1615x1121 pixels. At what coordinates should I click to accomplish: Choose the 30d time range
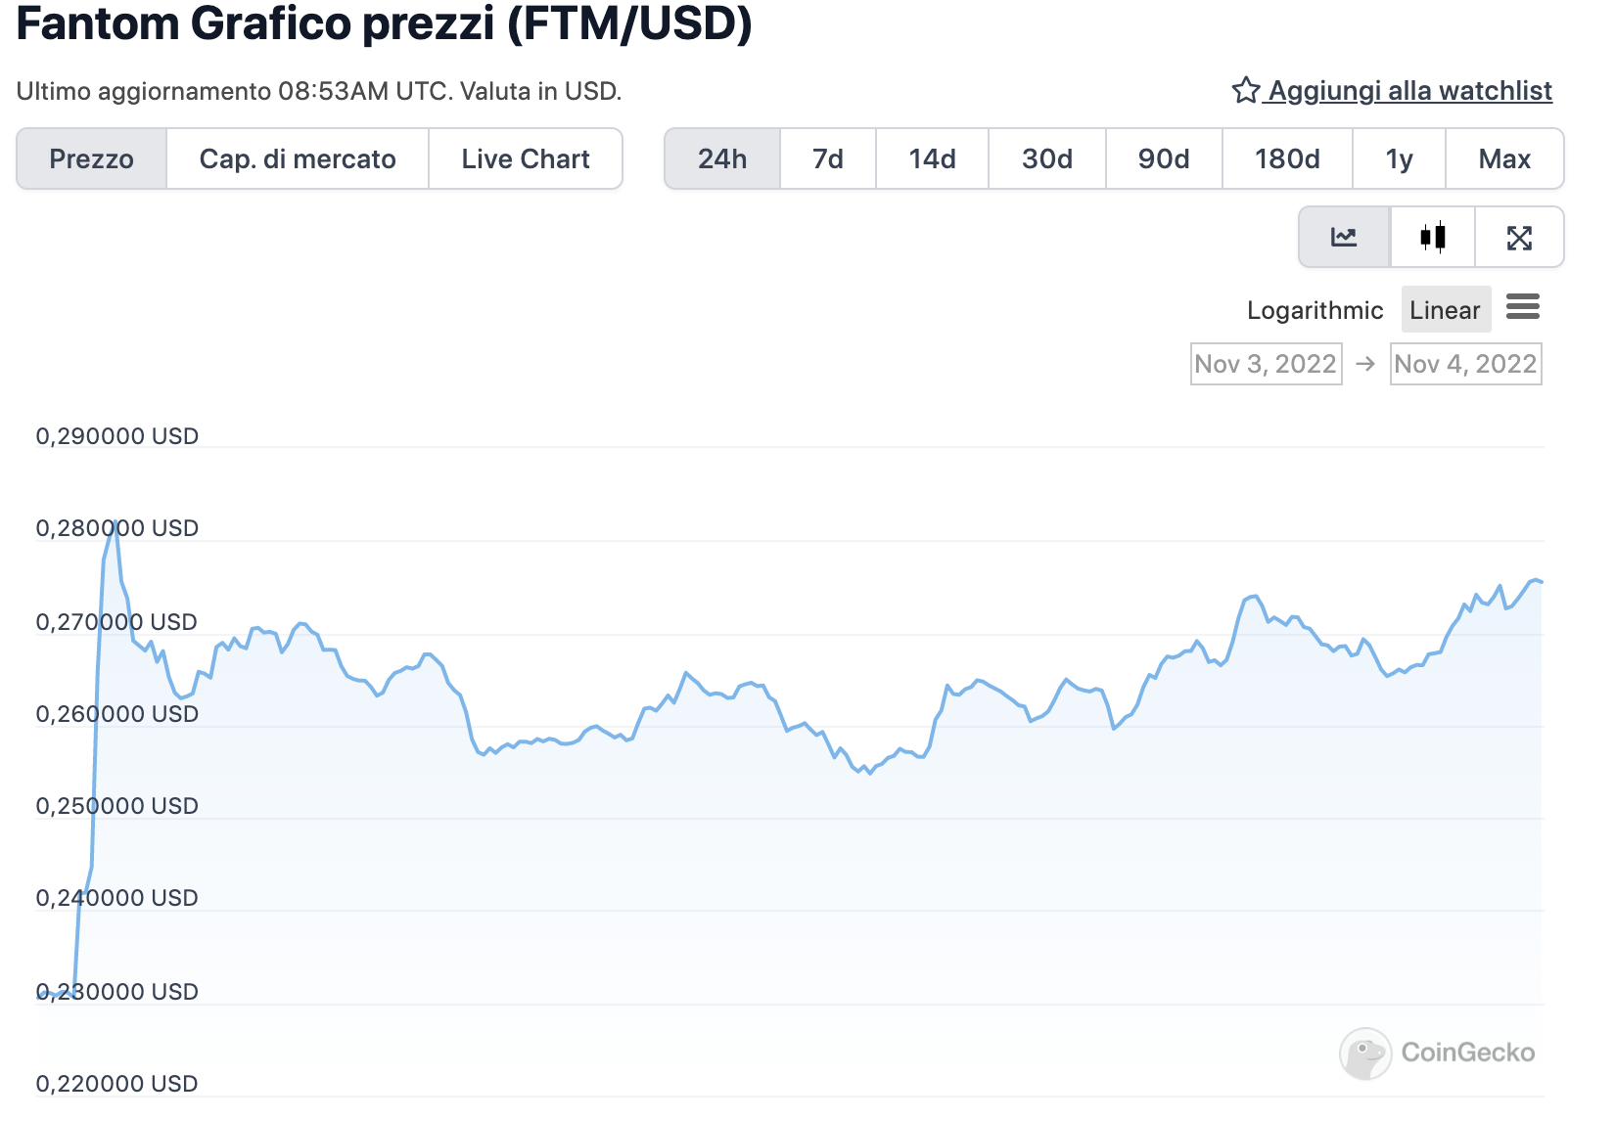(x=1047, y=158)
